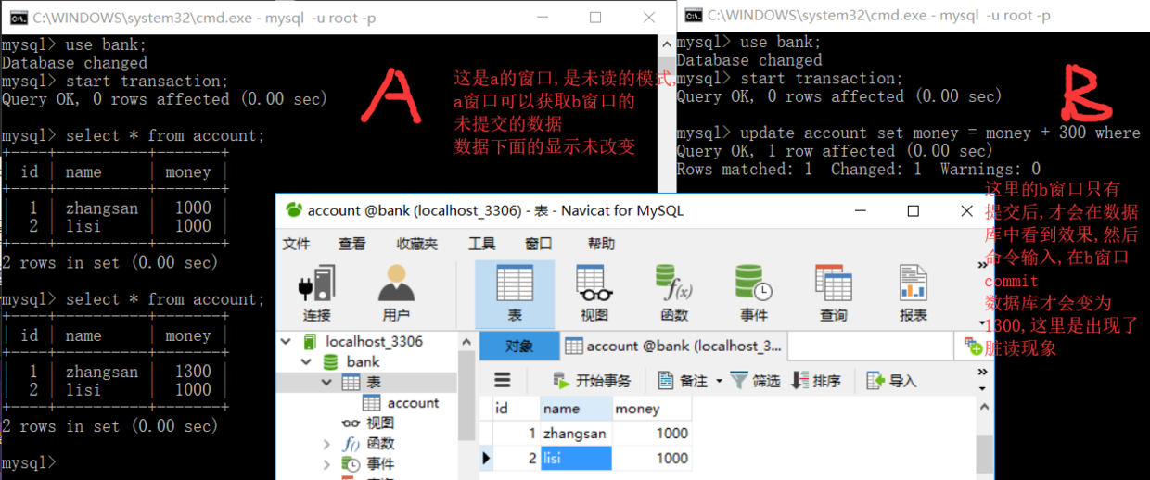Click the 开始事务 button
The width and height of the screenshot is (1150, 480).
592,381
